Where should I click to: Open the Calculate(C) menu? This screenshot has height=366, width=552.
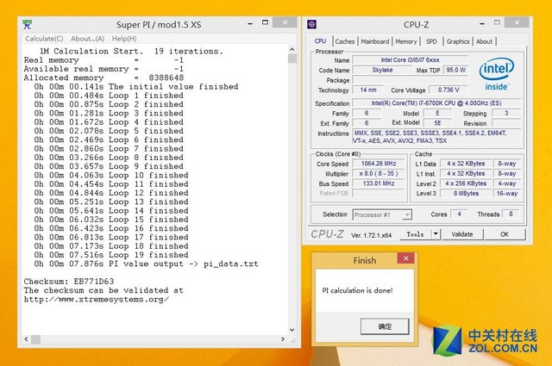pyautogui.click(x=44, y=39)
